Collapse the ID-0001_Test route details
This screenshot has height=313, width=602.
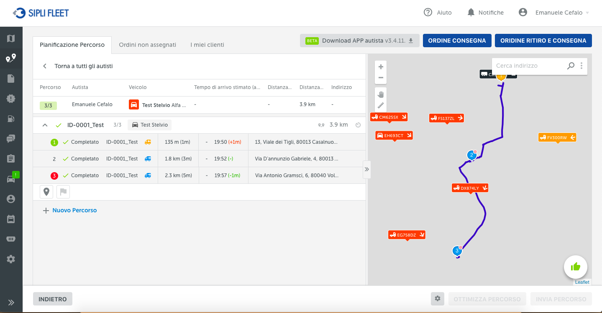tap(45, 125)
